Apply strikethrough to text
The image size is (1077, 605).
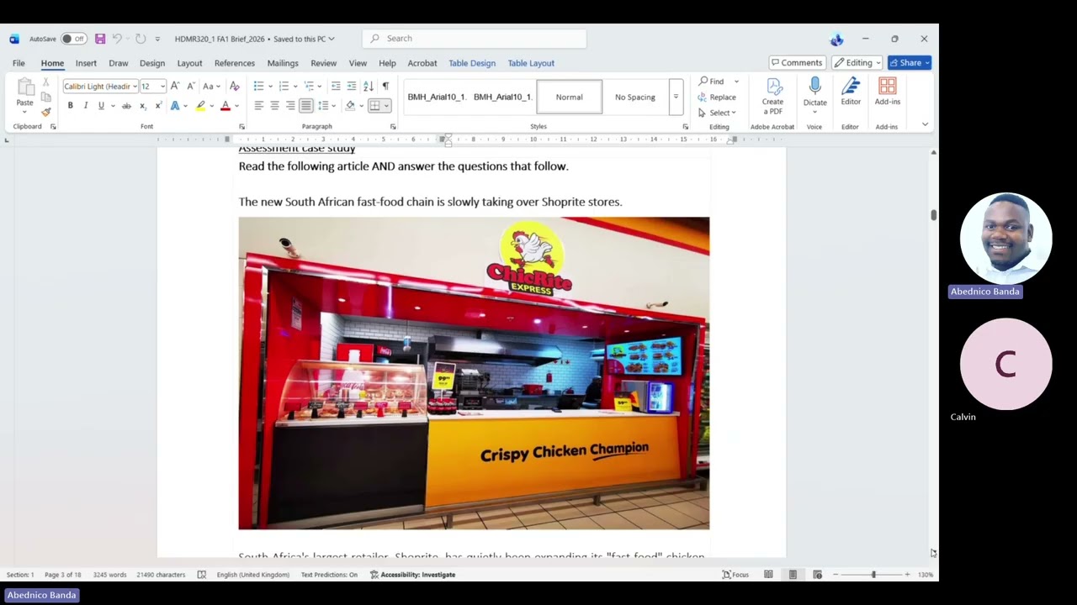click(x=126, y=105)
